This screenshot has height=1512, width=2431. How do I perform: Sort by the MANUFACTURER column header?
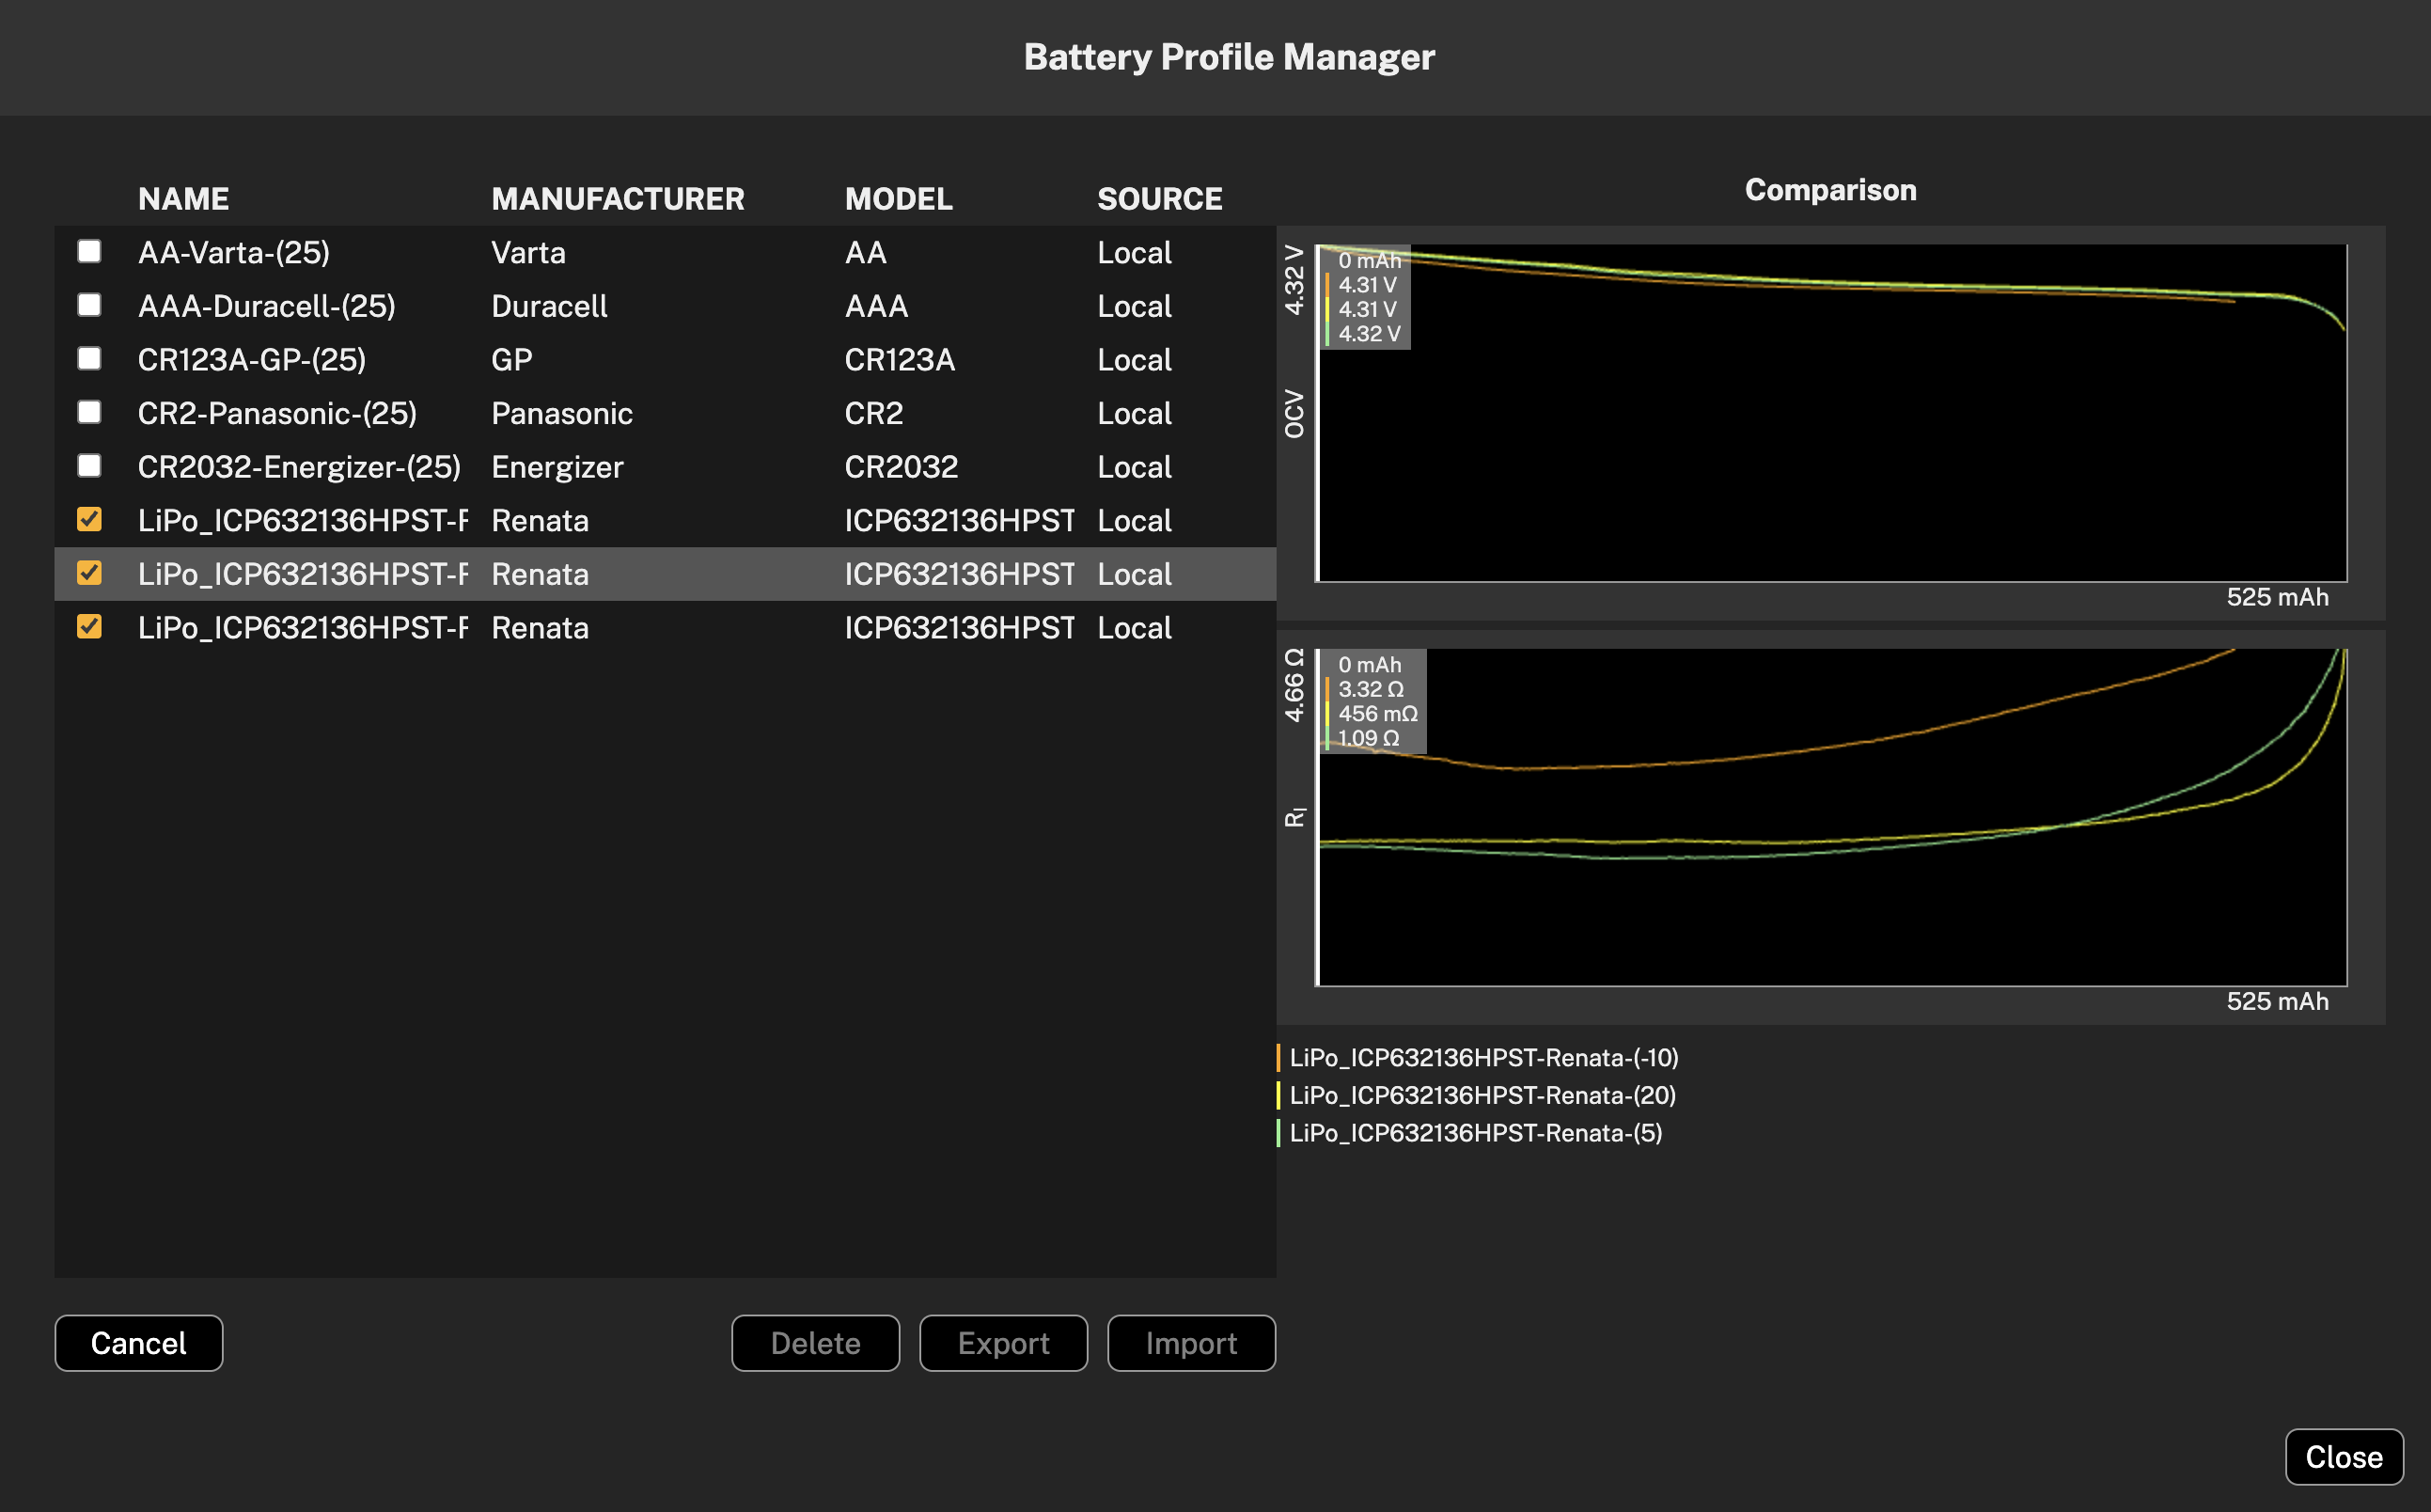(618, 199)
